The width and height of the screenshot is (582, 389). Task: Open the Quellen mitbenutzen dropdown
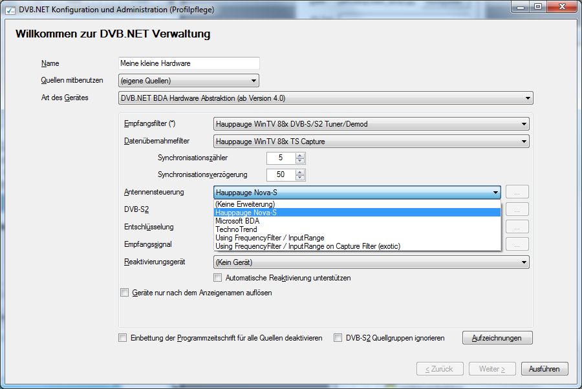tap(189, 81)
